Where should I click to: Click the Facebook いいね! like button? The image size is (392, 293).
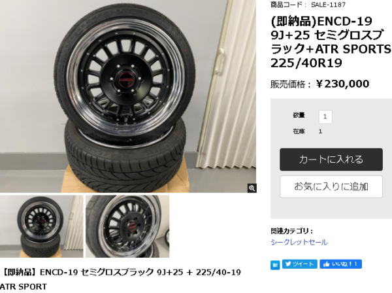(340, 264)
